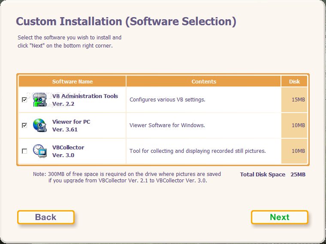Image resolution: width=326 pixels, height=244 pixels.
Task: Click the 'Select the software you wish' instructions
Action: [69, 42]
